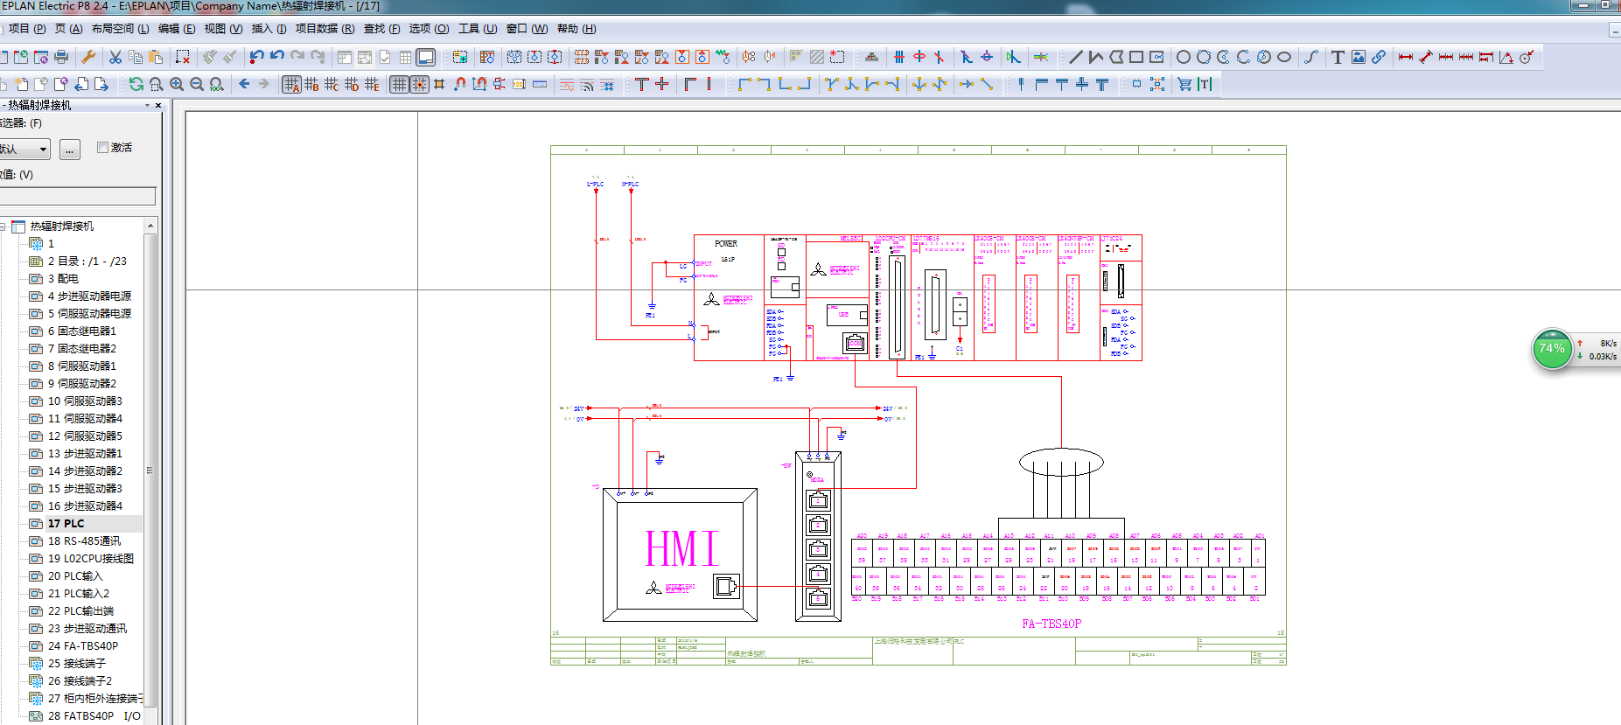Open the 项目数据 (R) menu
Viewport: 1621px width, 725px height.
click(325, 29)
